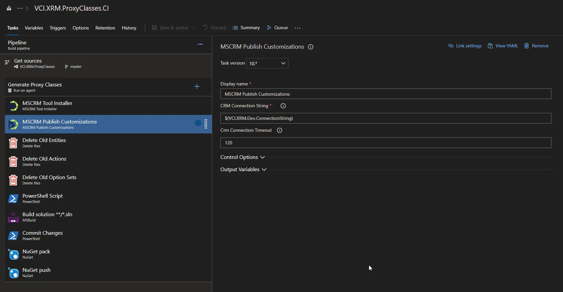Click the breadcrumb ellipsis at the top
The image size is (563, 292).
point(20,8)
